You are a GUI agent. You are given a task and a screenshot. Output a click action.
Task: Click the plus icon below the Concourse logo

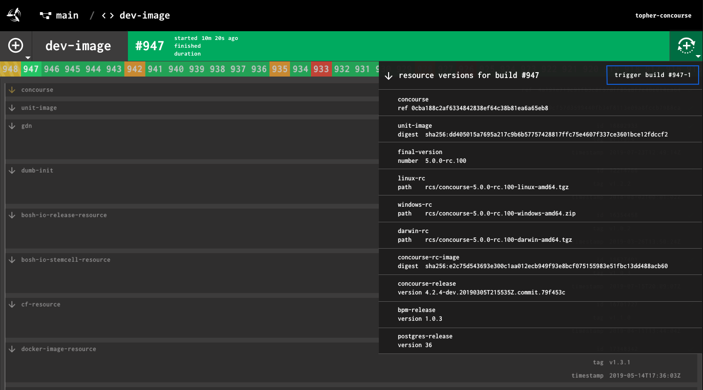(16, 45)
